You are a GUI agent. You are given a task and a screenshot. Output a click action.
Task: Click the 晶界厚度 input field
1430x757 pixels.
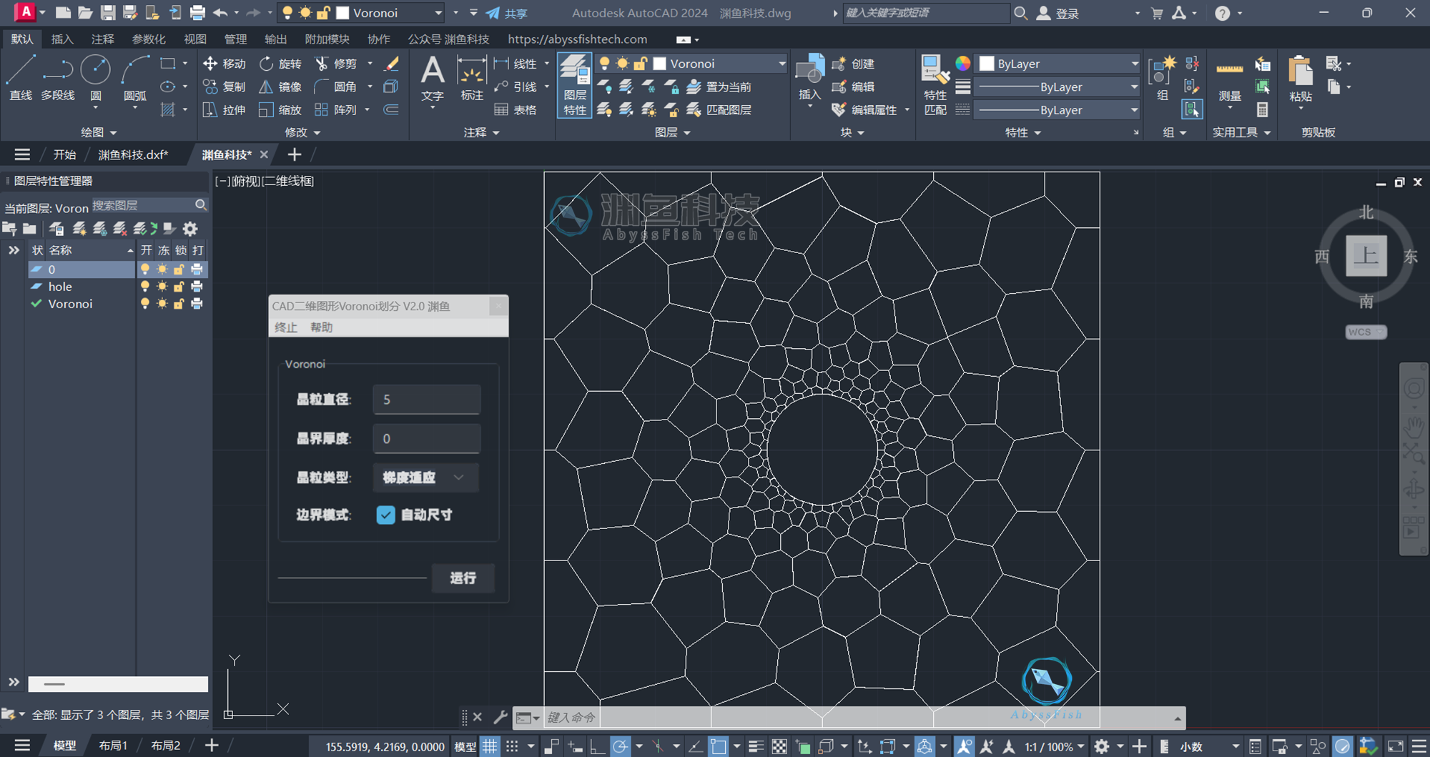coord(426,439)
